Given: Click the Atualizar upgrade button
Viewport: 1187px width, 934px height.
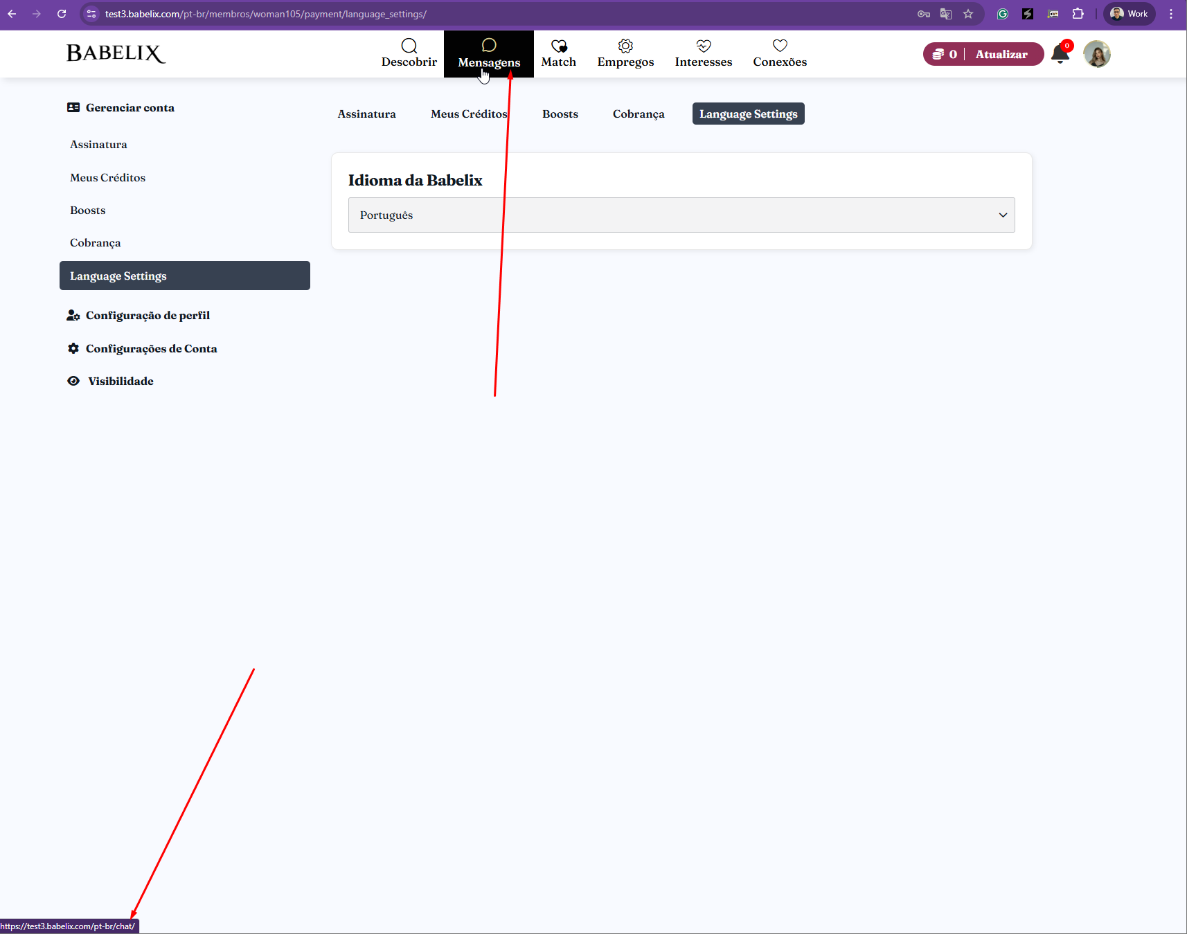Looking at the screenshot, I should coord(1001,54).
